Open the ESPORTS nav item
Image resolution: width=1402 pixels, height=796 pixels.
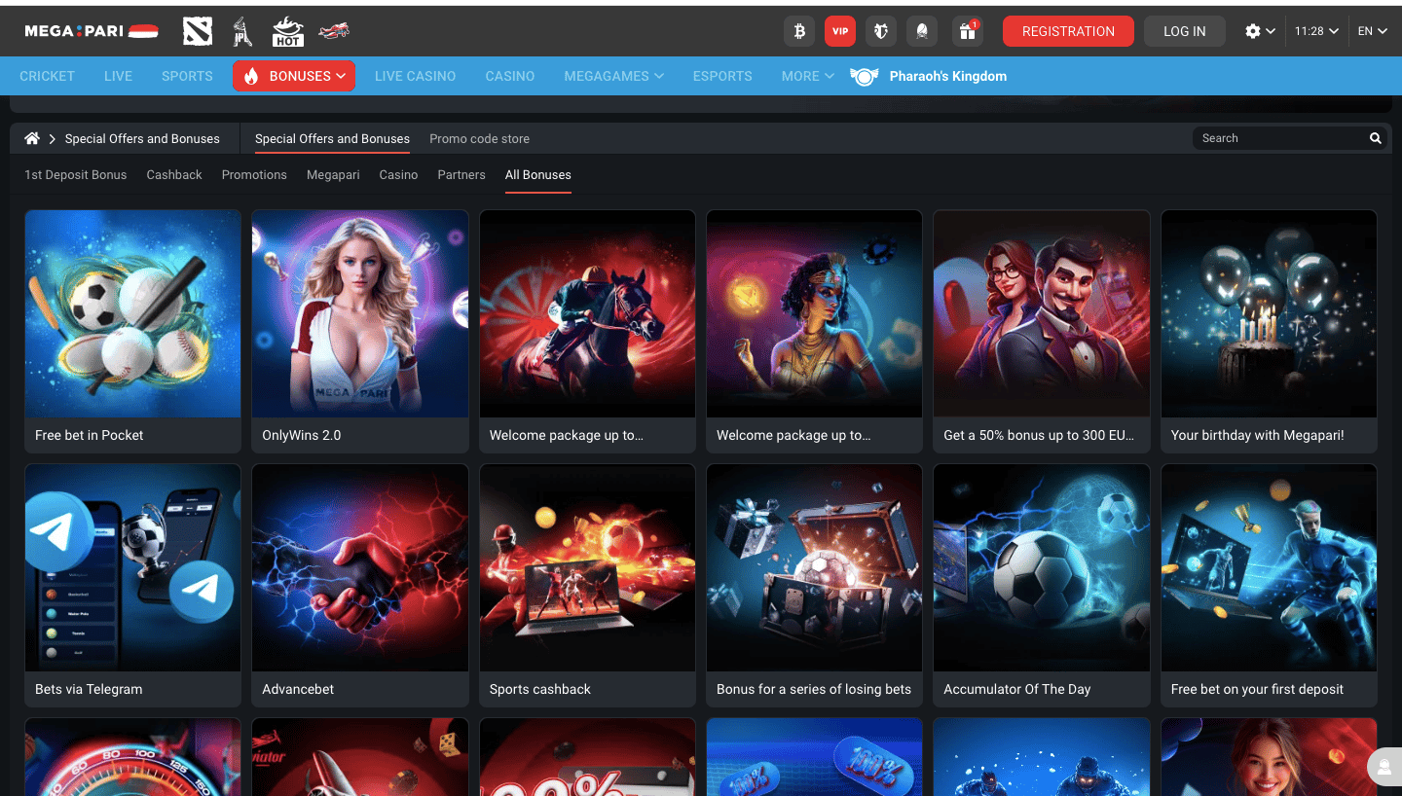[x=722, y=76]
